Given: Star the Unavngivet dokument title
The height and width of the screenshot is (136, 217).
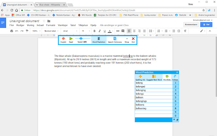Looking at the screenshot, I should coord(44,21).
